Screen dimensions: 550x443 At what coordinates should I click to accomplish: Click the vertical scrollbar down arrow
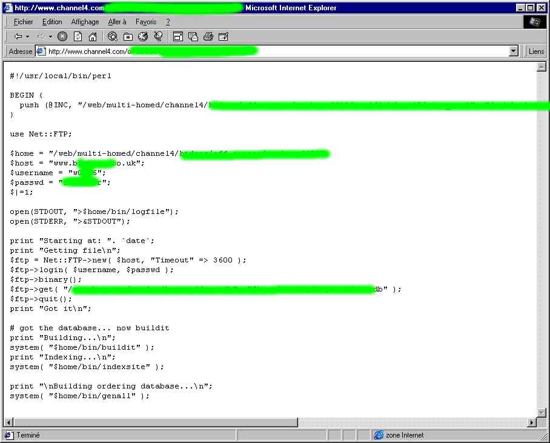(542, 413)
